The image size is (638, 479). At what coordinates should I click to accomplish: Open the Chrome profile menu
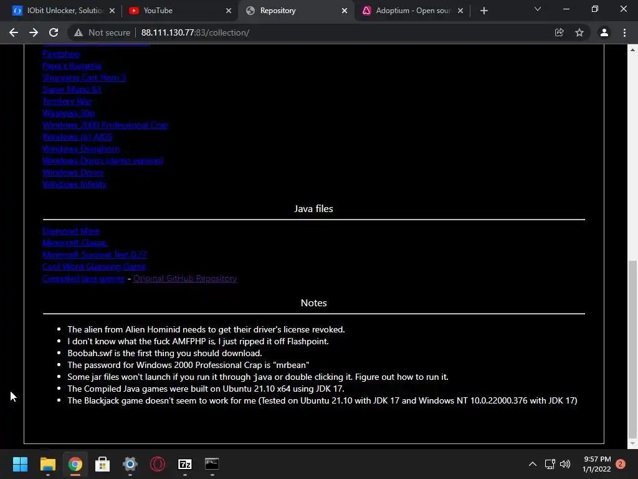[x=604, y=32]
